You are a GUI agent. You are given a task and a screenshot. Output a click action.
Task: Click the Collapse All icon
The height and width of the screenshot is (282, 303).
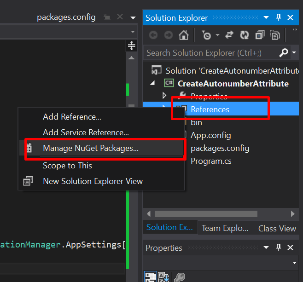point(260,35)
